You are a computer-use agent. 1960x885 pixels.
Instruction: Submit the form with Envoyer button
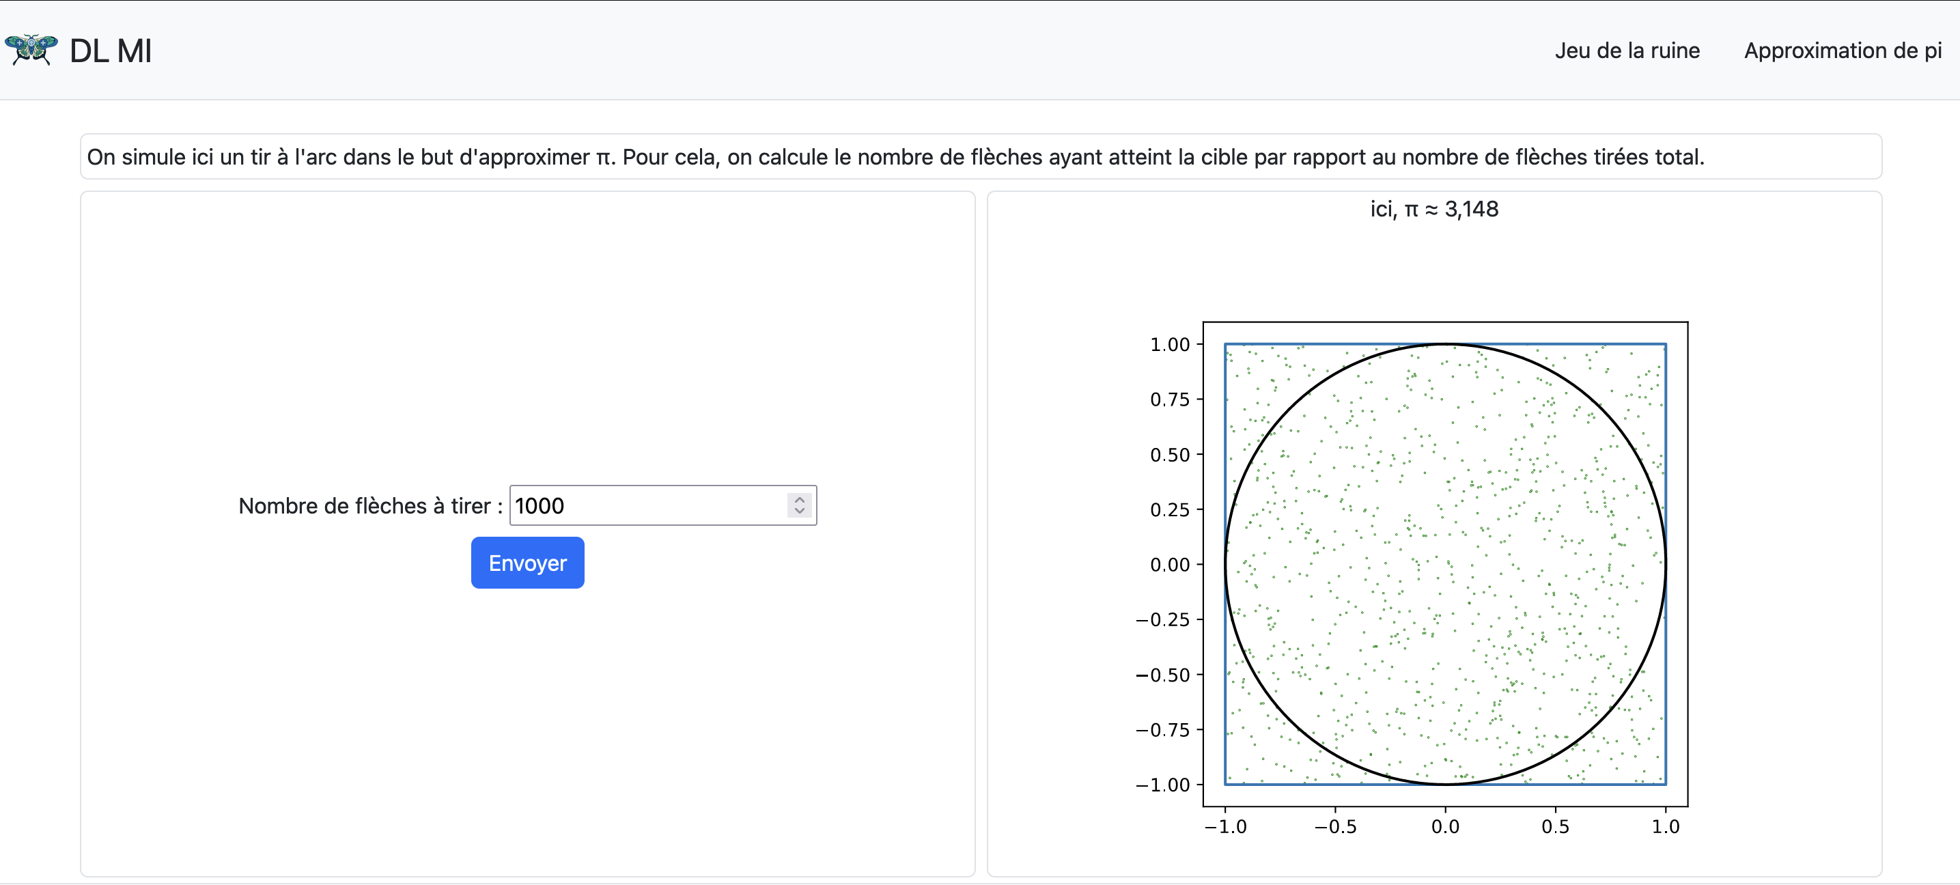(x=527, y=563)
